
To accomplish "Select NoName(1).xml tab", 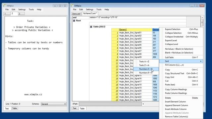I will (x=90, y=13).
